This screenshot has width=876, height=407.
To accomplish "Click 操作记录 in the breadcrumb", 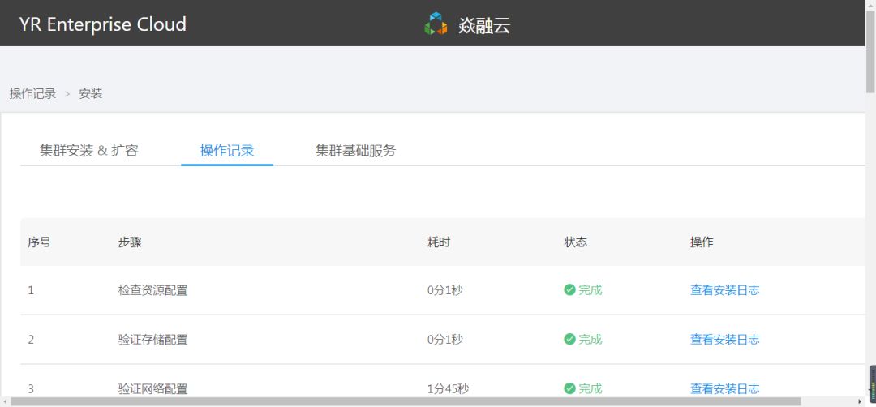I will pos(33,94).
